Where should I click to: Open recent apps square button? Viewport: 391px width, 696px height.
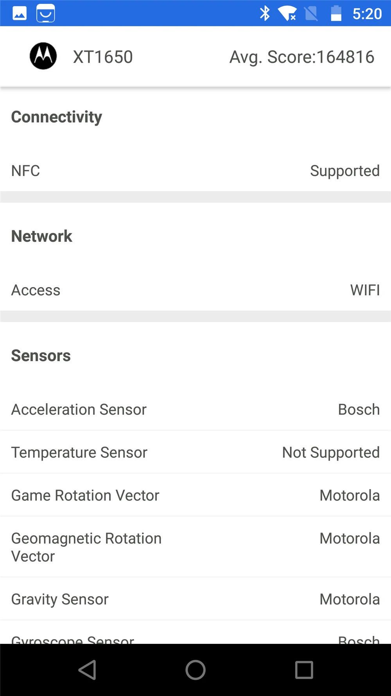click(304, 670)
